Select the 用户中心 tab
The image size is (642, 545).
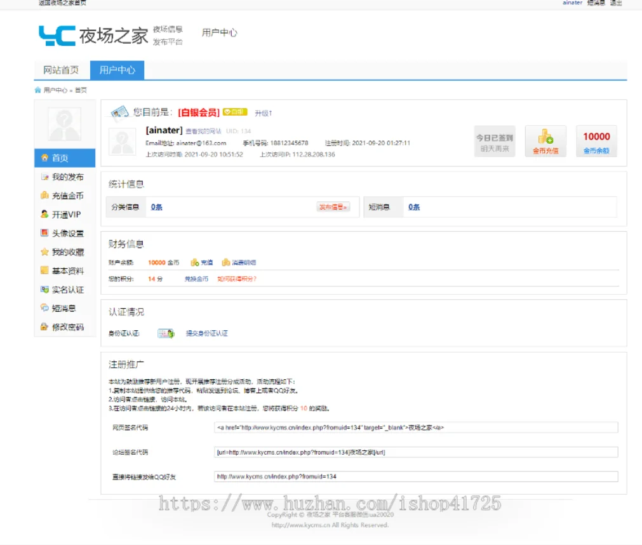pos(117,71)
